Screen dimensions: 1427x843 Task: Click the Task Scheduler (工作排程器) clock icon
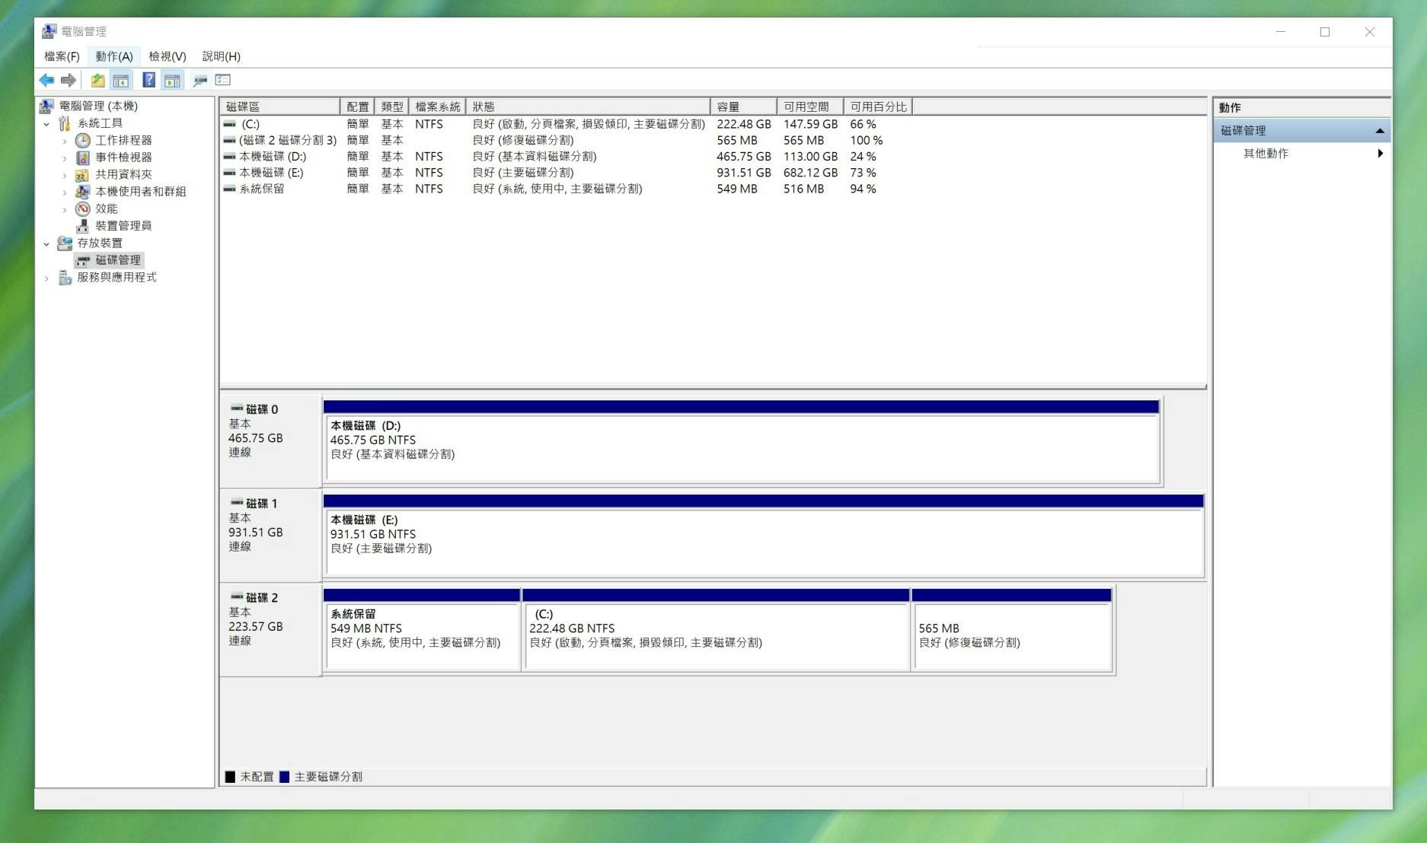tap(83, 140)
